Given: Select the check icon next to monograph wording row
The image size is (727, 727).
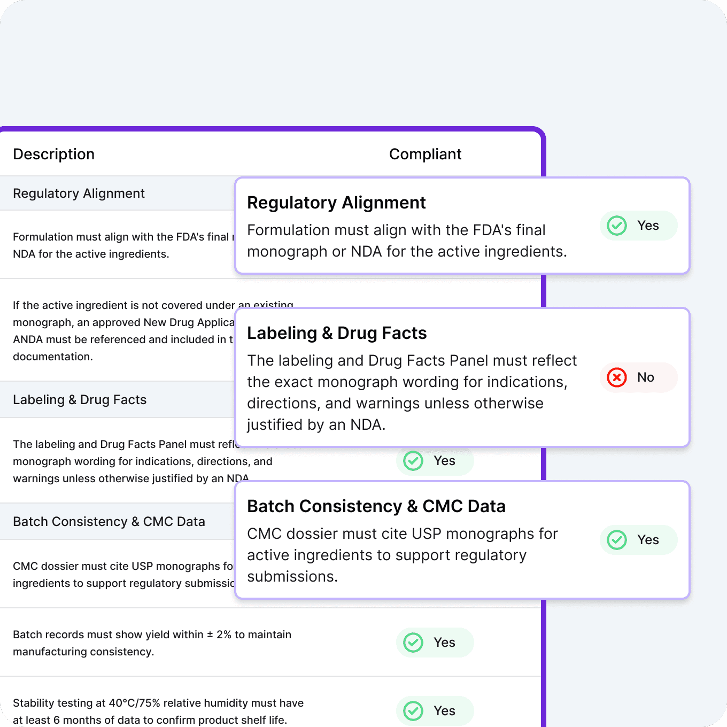Looking at the screenshot, I should pyautogui.click(x=413, y=461).
